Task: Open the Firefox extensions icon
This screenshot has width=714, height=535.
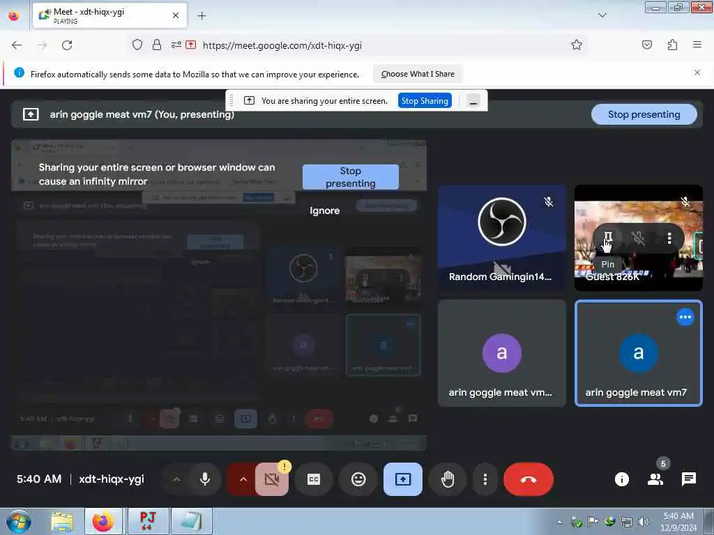Action: pos(672,45)
